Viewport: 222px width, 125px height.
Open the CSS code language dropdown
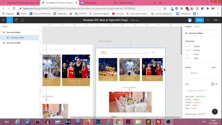[188, 84]
